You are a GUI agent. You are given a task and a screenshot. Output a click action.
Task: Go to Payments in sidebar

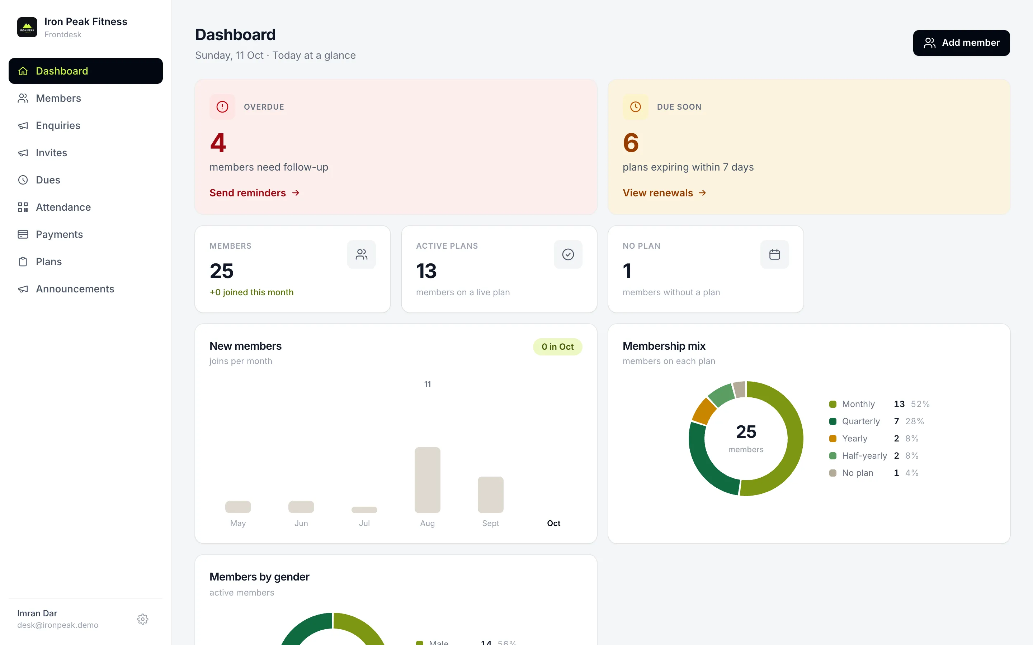tap(85, 234)
